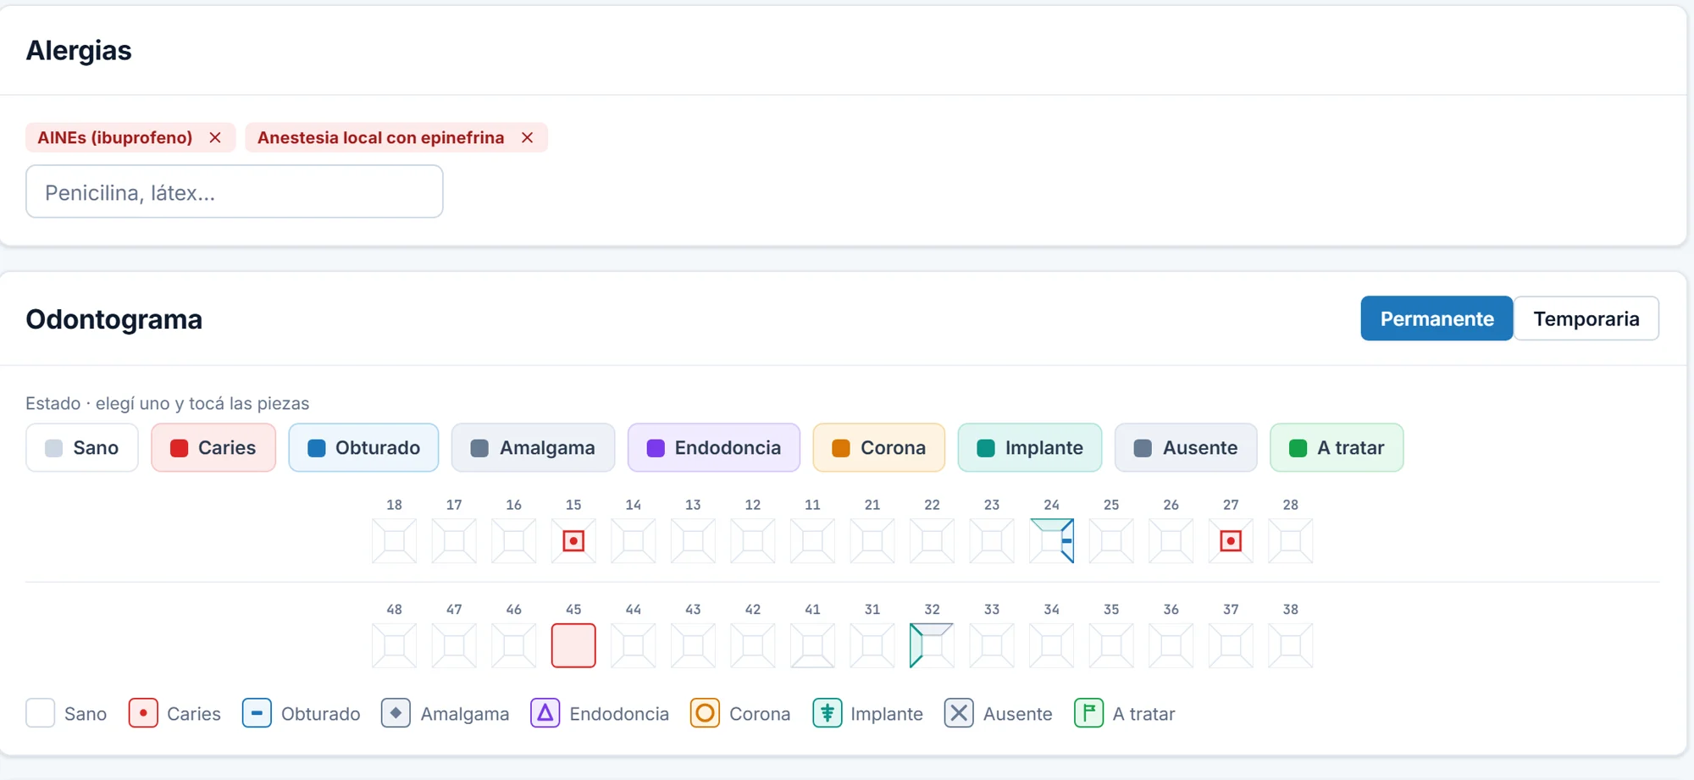Click tooth 13 in upper row

click(x=693, y=540)
